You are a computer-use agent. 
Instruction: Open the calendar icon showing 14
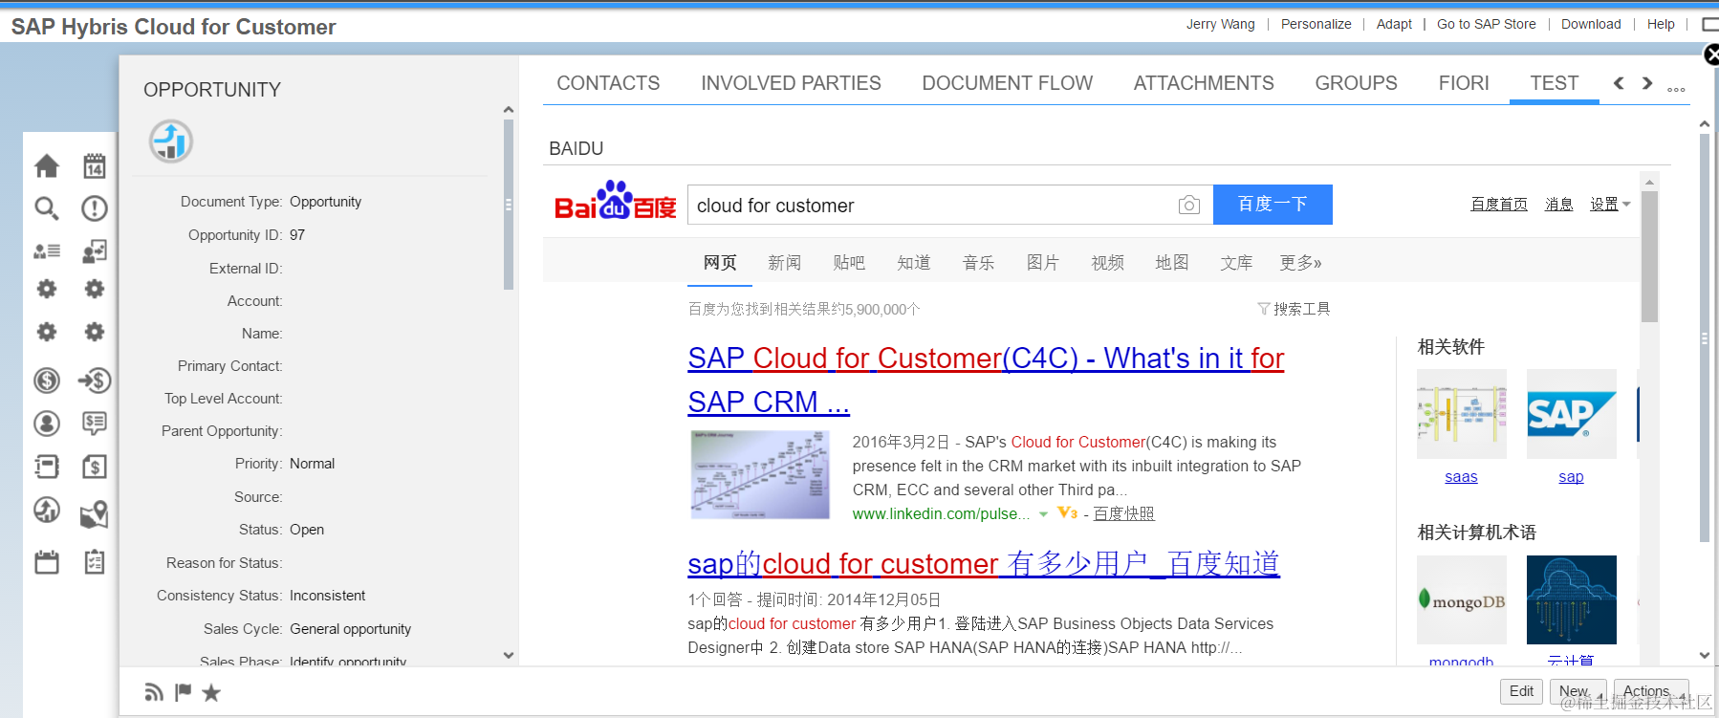click(94, 165)
